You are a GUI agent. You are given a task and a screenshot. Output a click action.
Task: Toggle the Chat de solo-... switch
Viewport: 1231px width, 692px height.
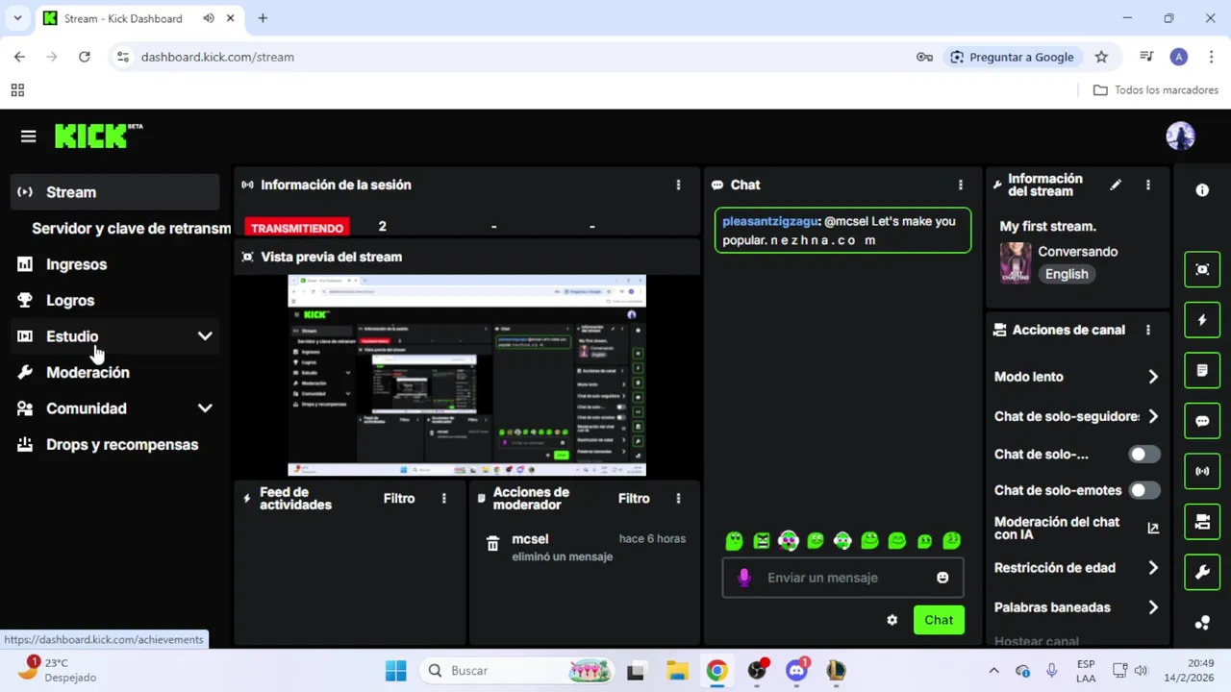coord(1144,455)
